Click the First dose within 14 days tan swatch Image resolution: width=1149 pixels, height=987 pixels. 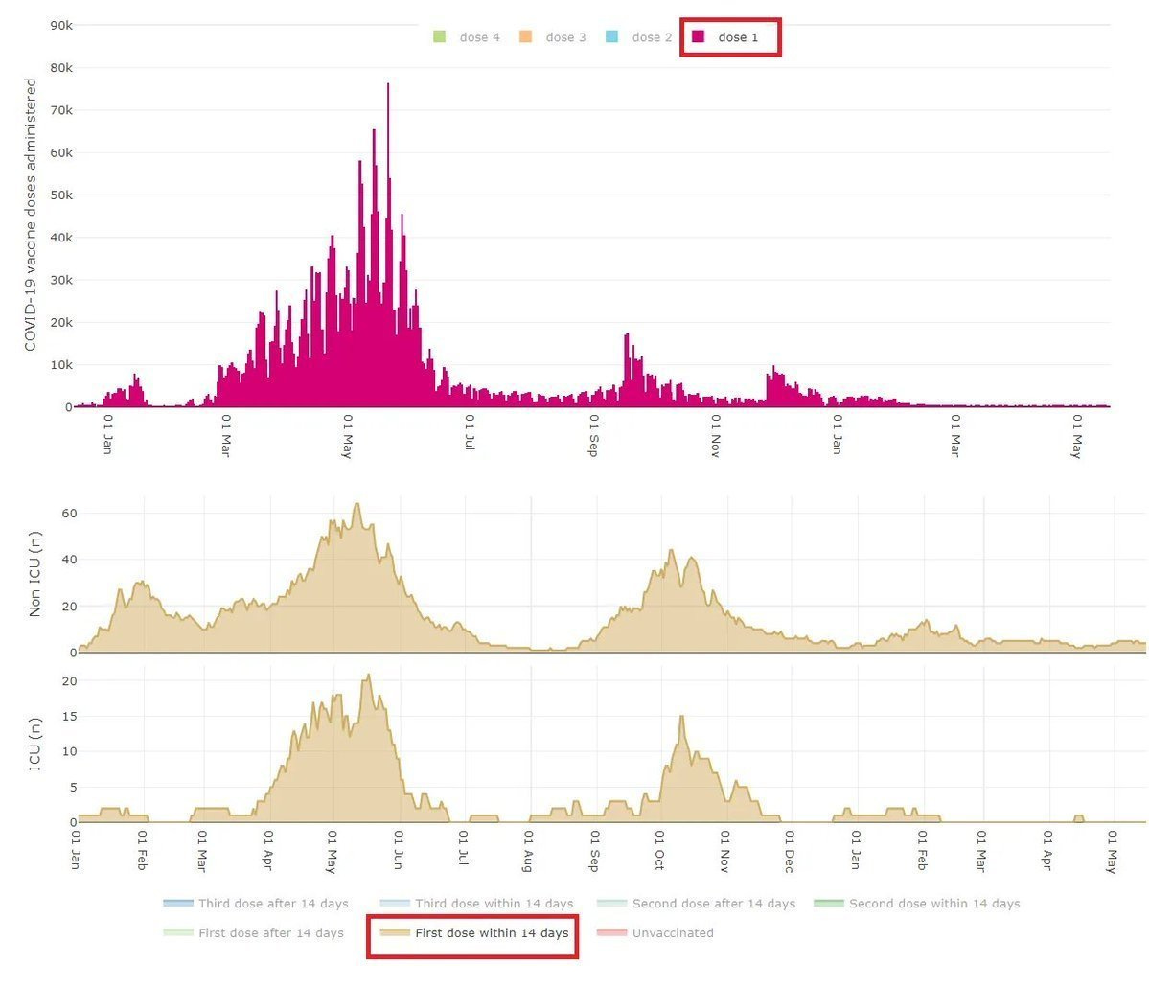395,932
